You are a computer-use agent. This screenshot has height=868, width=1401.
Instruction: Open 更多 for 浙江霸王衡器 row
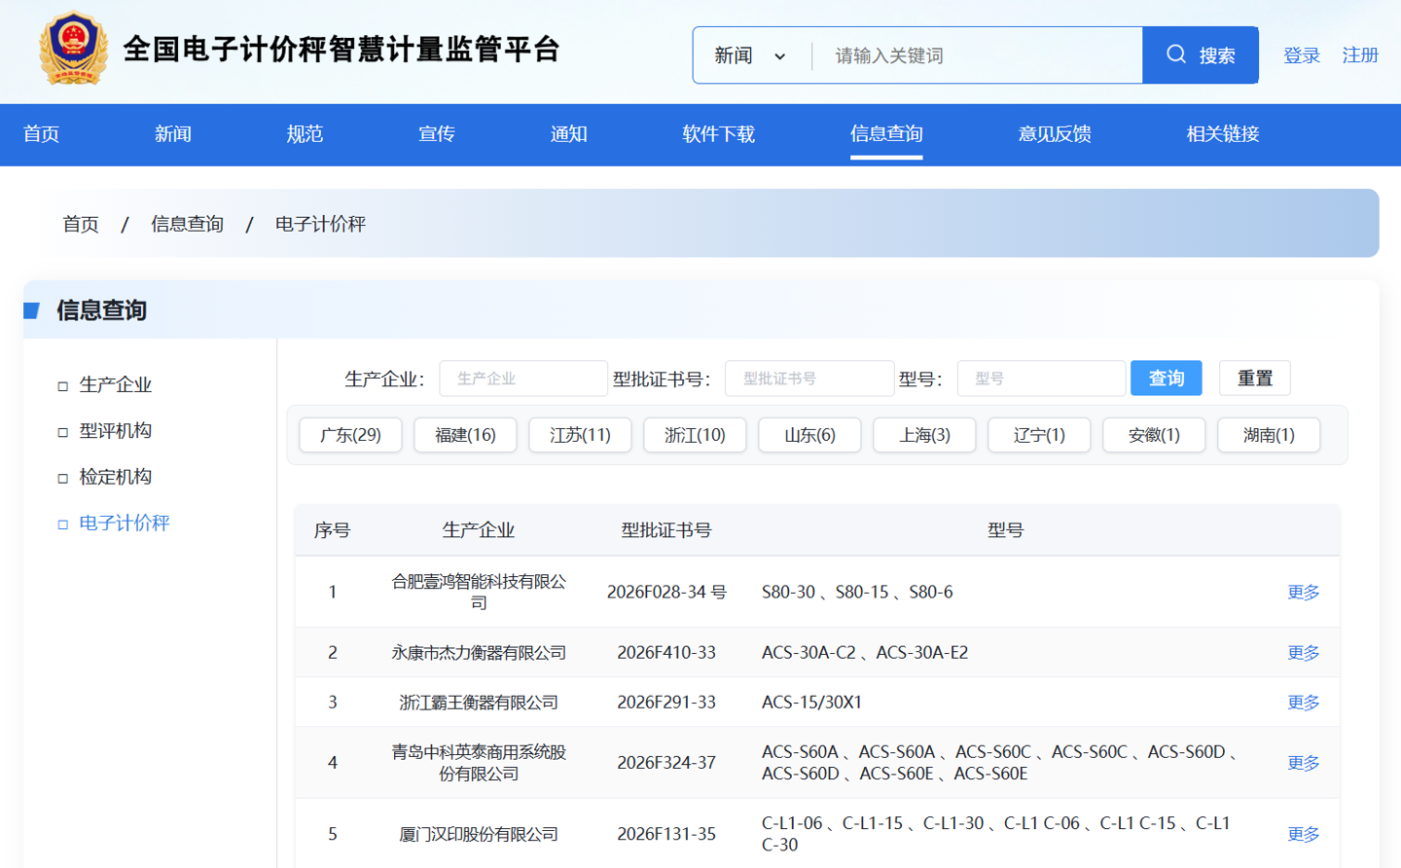click(x=1304, y=703)
